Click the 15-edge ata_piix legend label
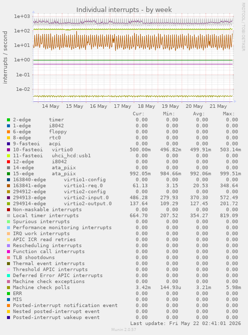 [x=44, y=174]
